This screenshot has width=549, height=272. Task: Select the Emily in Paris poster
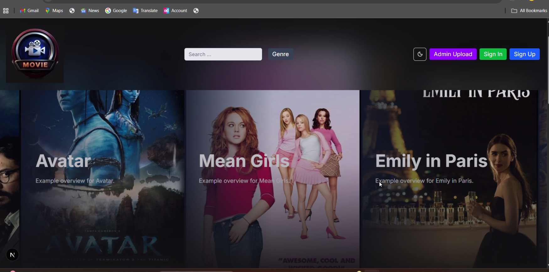(449, 179)
